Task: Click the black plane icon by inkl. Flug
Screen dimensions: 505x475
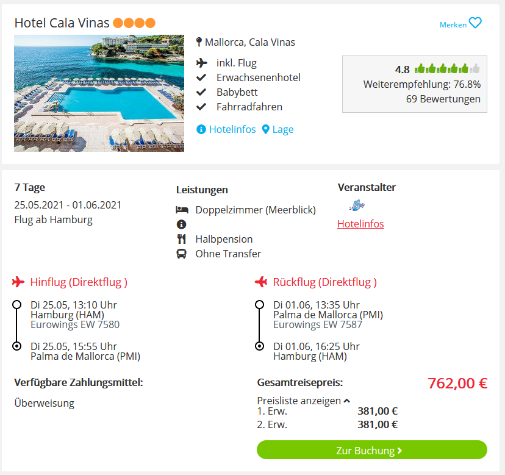Action: pyautogui.click(x=202, y=63)
